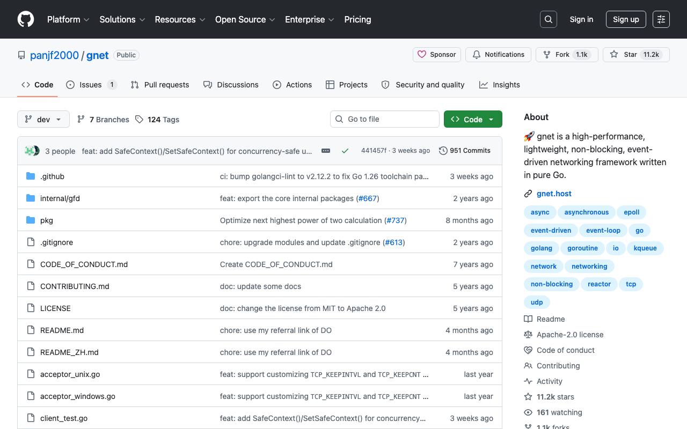Open the CONTRIBUTING.md file

click(x=75, y=286)
